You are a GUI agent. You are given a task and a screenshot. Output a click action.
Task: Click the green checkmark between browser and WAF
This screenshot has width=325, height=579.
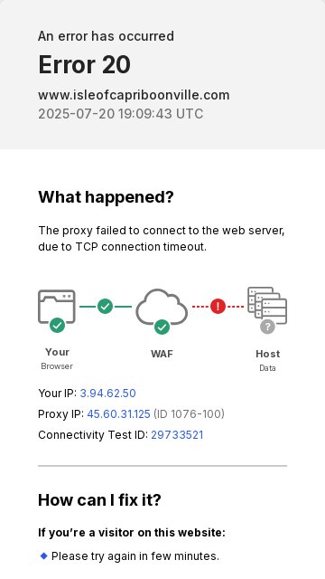[105, 306]
